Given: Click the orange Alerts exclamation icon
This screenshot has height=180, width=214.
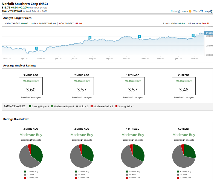Looking at the screenshot, I should [x=190, y=11].
